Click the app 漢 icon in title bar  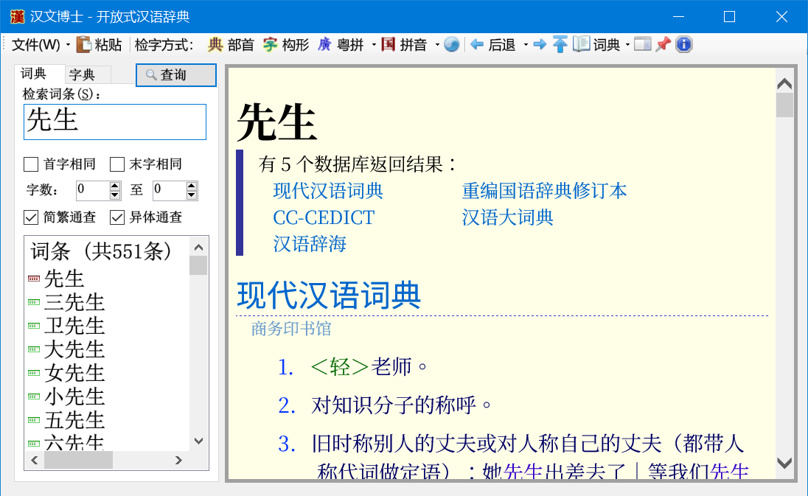pos(18,16)
